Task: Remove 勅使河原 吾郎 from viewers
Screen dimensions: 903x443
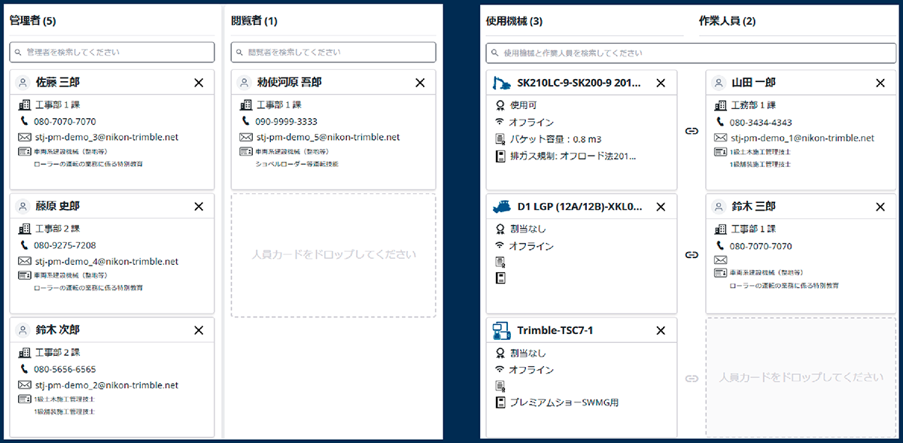Action: pos(420,83)
